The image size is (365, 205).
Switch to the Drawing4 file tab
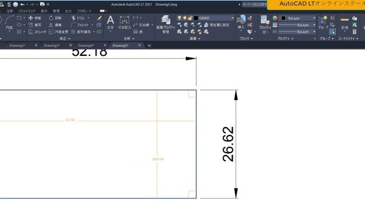click(x=86, y=46)
